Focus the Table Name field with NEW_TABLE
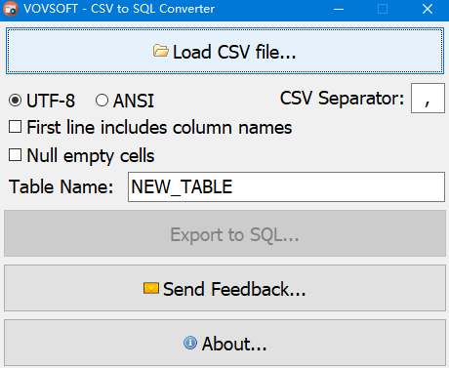 click(x=286, y=187)
